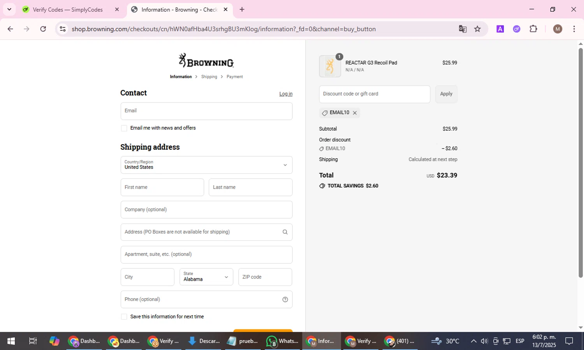Open the notifications center icon
584x350 pixels.
point(569,341)
